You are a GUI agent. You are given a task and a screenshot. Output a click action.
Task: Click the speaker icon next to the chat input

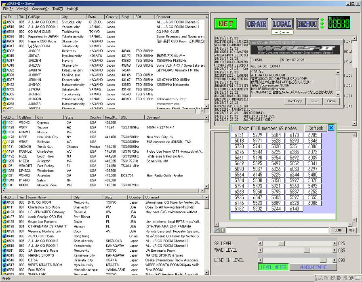[x=222, y=230]
